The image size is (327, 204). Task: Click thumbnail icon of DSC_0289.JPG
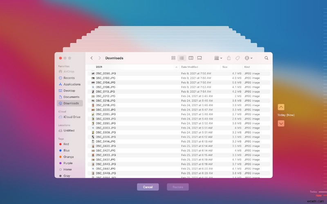click(x=93, y=119)
